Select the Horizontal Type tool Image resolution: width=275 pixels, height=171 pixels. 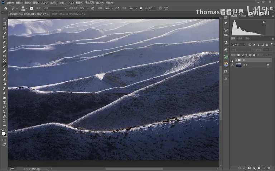4,103
